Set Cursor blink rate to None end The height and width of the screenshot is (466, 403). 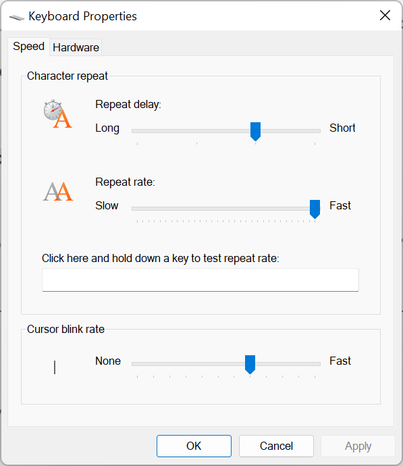[x=137, y=364]
